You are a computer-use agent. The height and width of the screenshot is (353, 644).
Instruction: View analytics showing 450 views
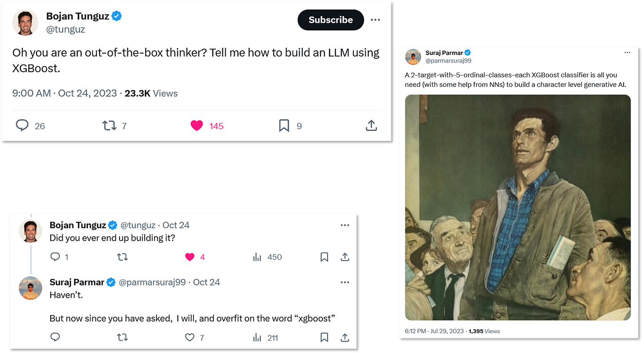258,257
